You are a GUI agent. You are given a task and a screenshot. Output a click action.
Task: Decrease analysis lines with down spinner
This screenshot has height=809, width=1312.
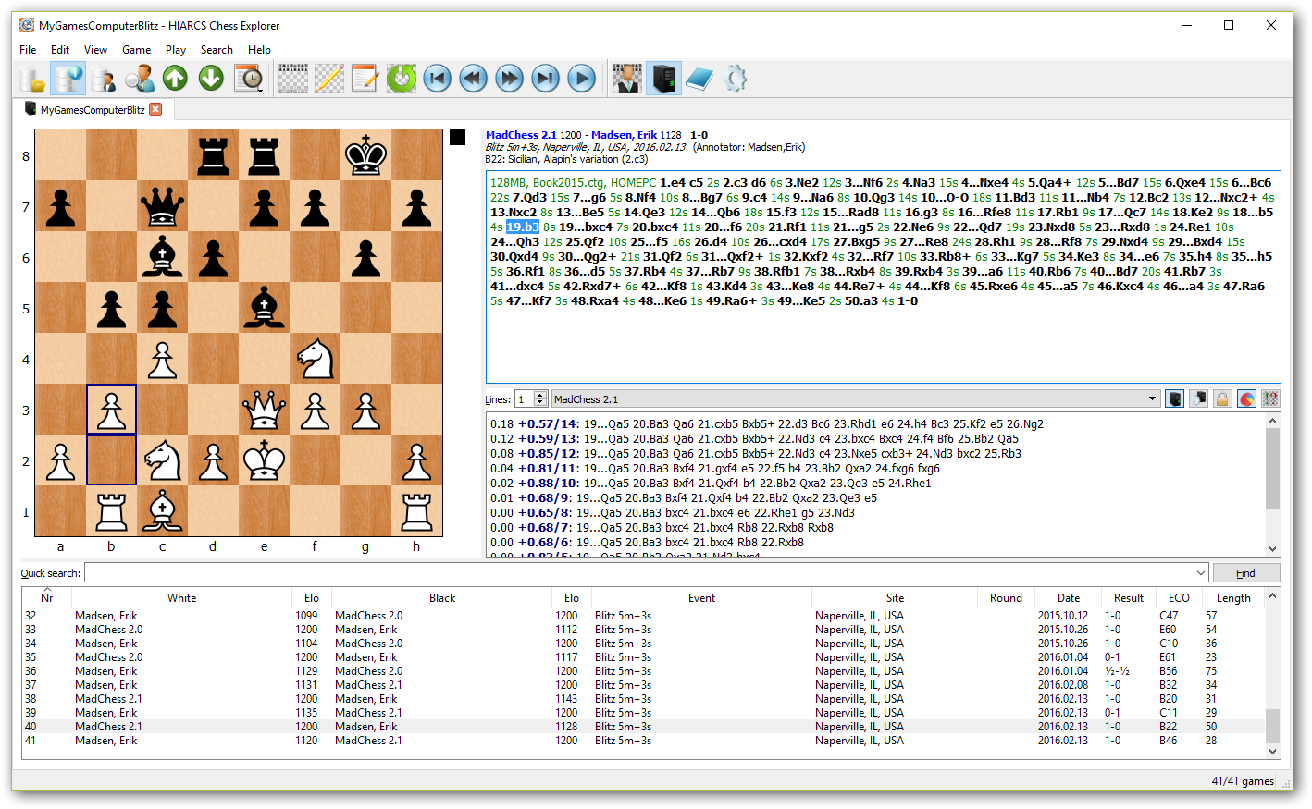pyautogui.click(x=540, y=403)
